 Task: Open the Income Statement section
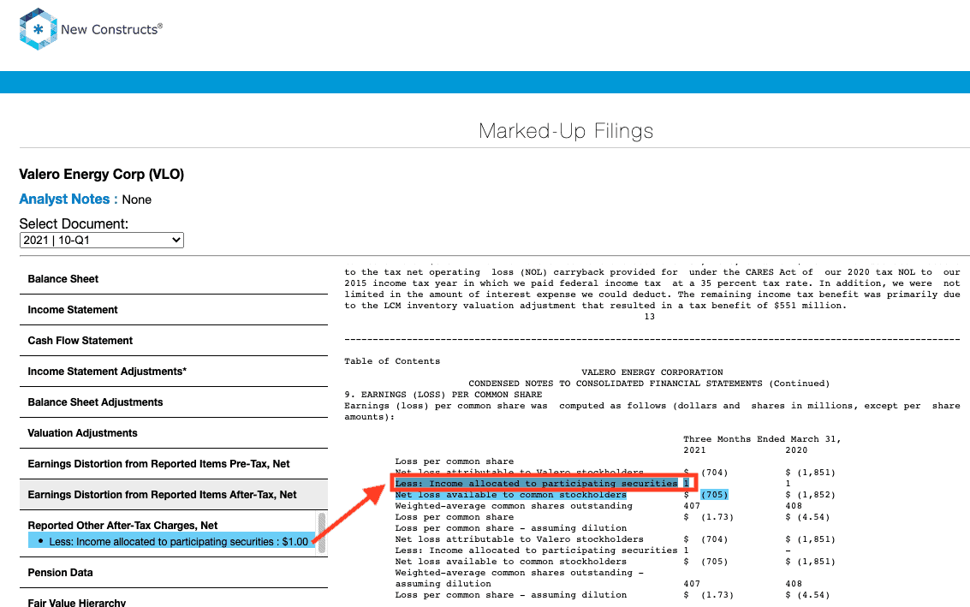[x=174, y=310]
